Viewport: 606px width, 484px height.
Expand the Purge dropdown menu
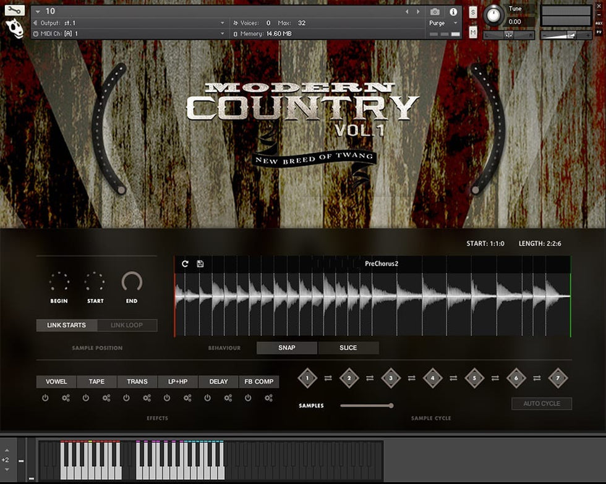coord(455,23)
